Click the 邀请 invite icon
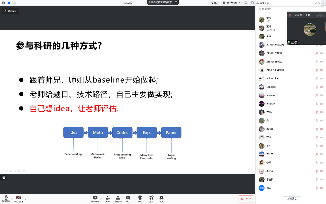The width and height of the screenshot is (326, 204). 108,199
